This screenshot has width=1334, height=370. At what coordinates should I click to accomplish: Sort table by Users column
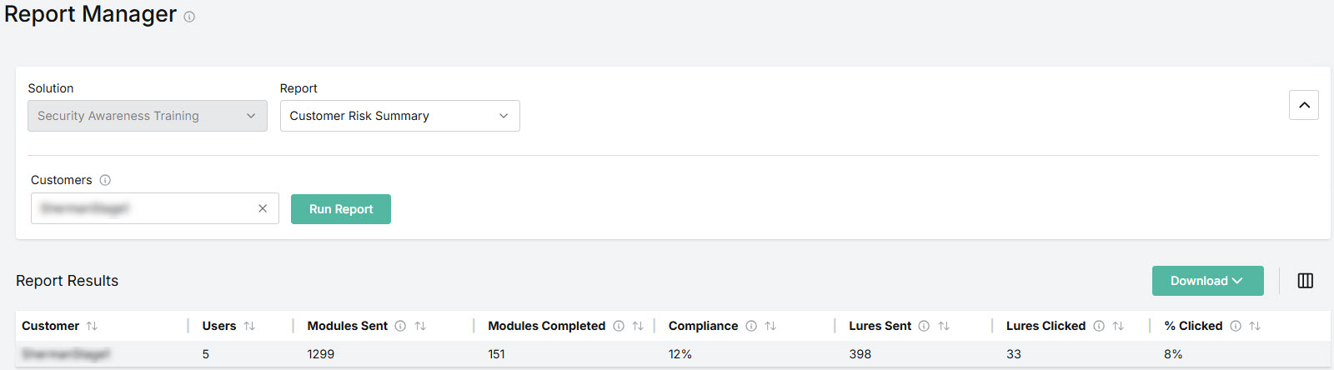click(249, 326)
